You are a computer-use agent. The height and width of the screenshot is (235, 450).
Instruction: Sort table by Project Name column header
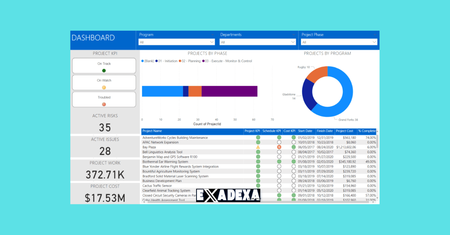tap(152, 131)
